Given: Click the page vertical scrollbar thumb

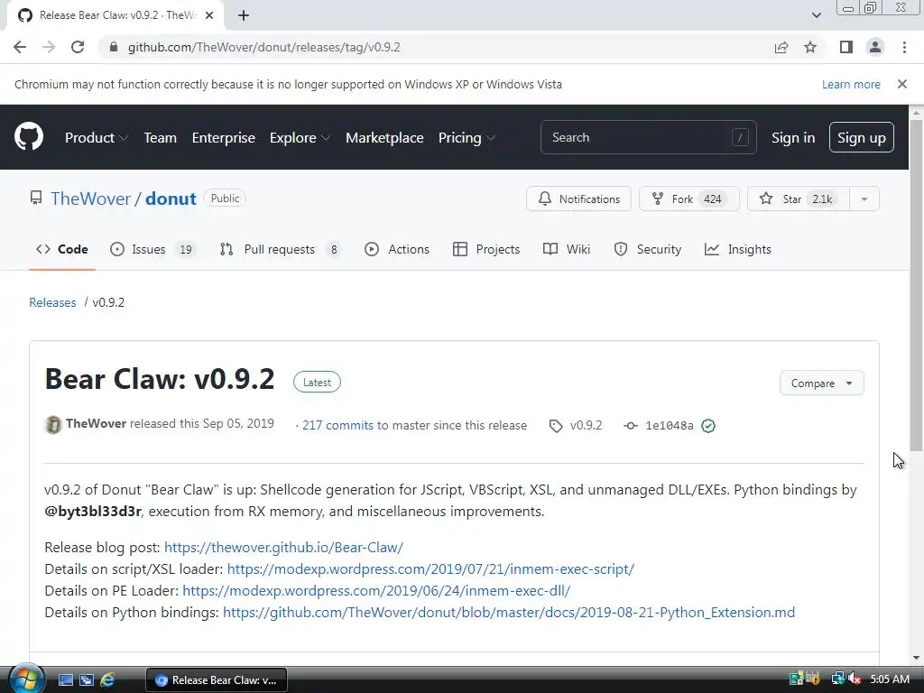Looking at the screenshot, I should tap(916, 286).
